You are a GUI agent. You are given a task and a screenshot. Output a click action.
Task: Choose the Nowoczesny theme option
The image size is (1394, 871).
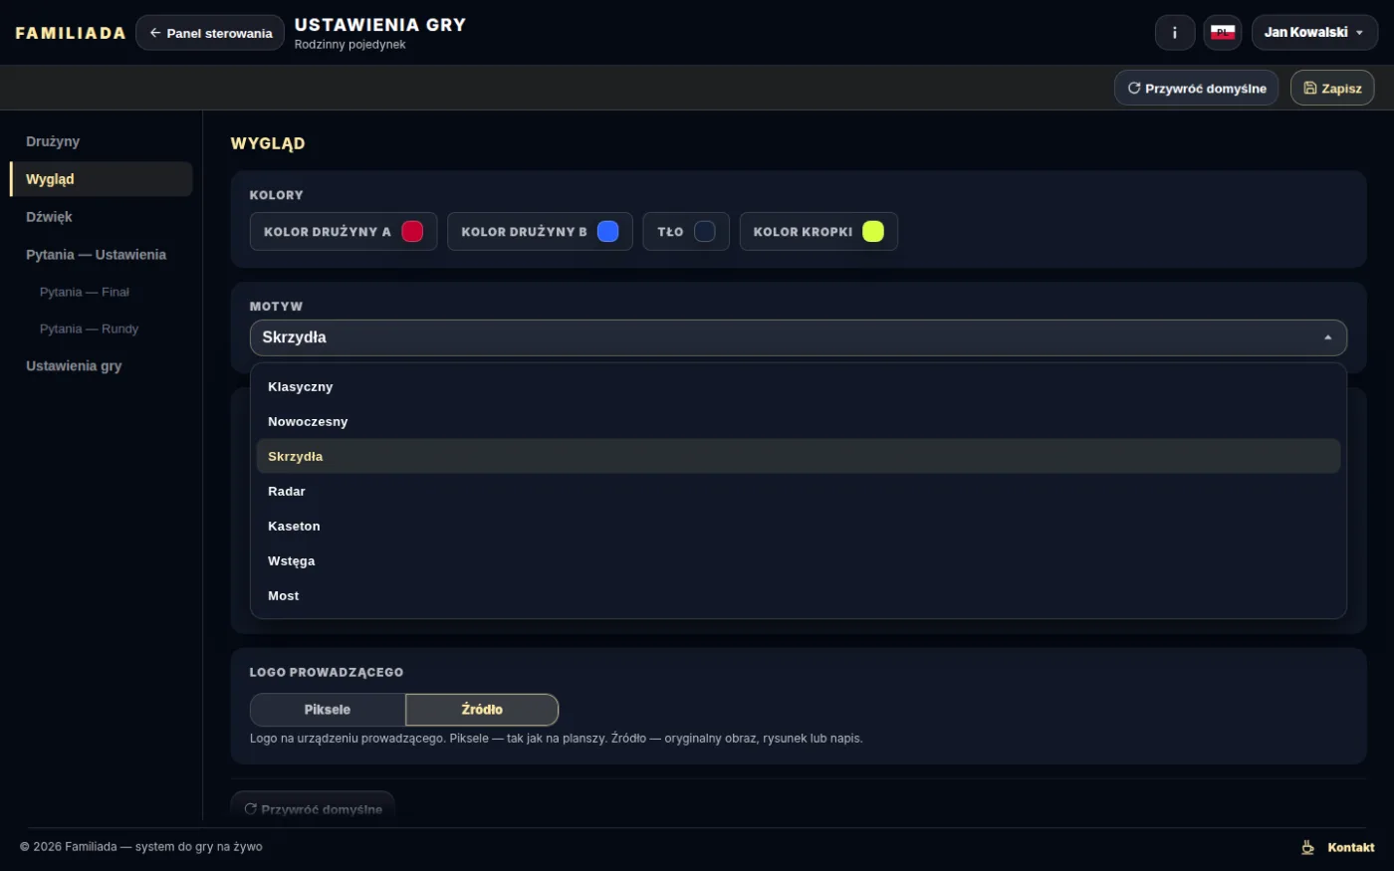tap(798, 421)
